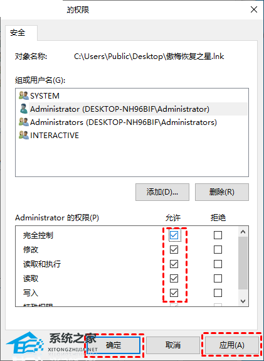
Task: Toggle Allow checkbox for 完全控制
Action: [174, 235]
